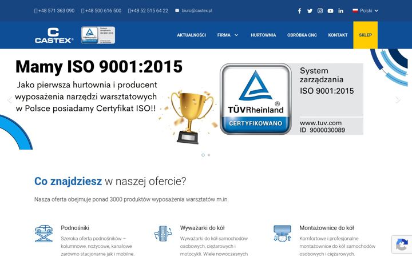Show next slide with right arrow
This screenshot has width=412, height=257.
[398, 99]
